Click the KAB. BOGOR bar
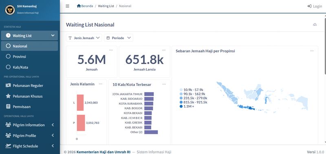 (149, 108)
